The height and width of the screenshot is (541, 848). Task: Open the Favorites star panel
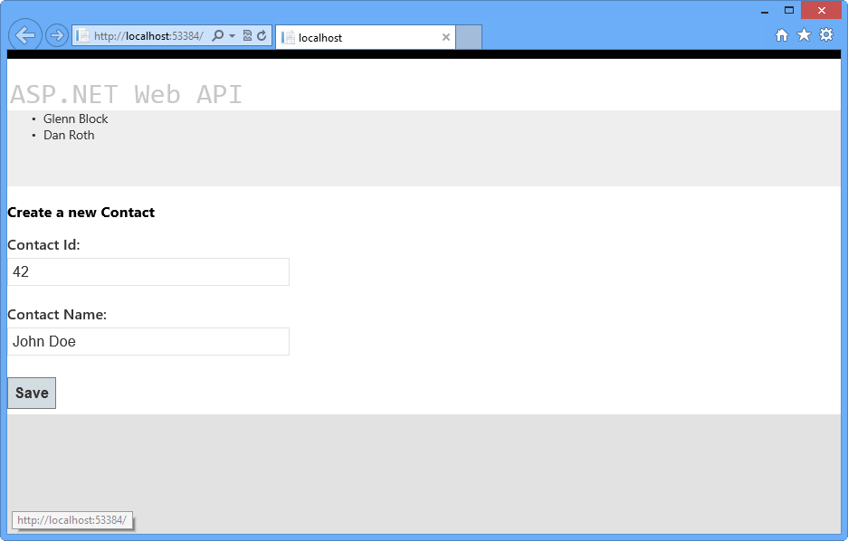click(804, 34)
